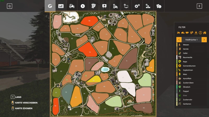
Task: Click KARTE ZOOMEN hint
Action: pyautogui.click(x=24, y=108)
